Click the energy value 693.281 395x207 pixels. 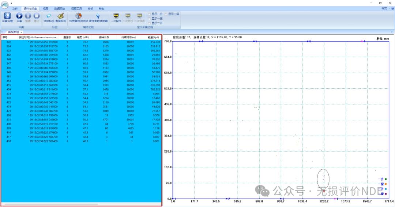(155, 50)
